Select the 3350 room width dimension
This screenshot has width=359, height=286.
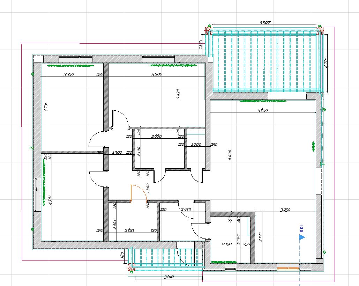coord(69,74)
